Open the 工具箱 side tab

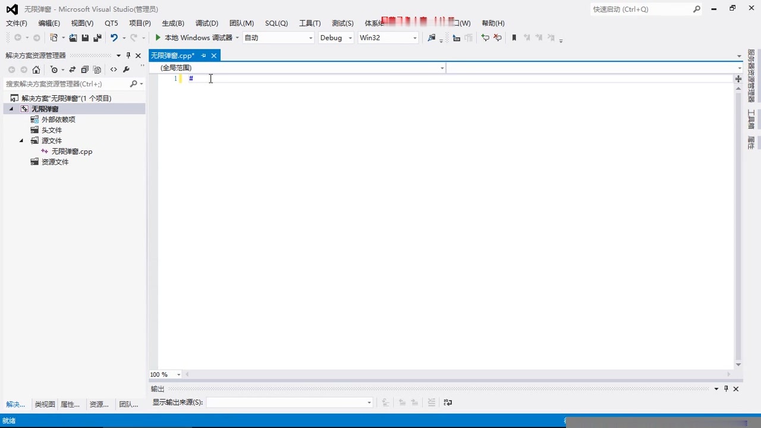[751, 119]
